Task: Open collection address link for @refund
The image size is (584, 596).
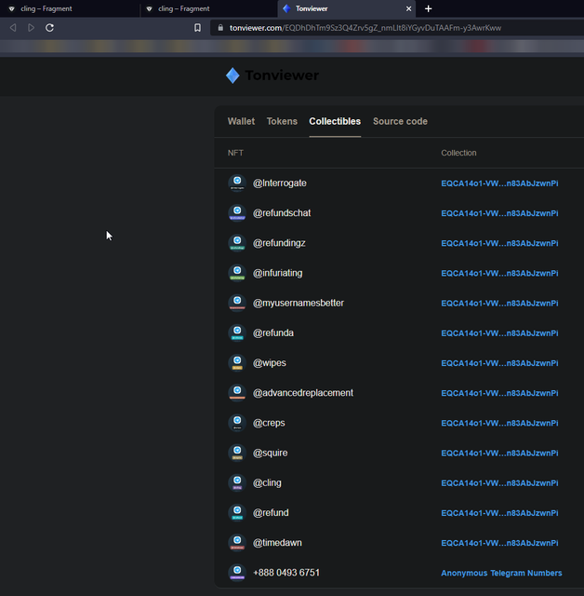Action: [x=499, y=513]
